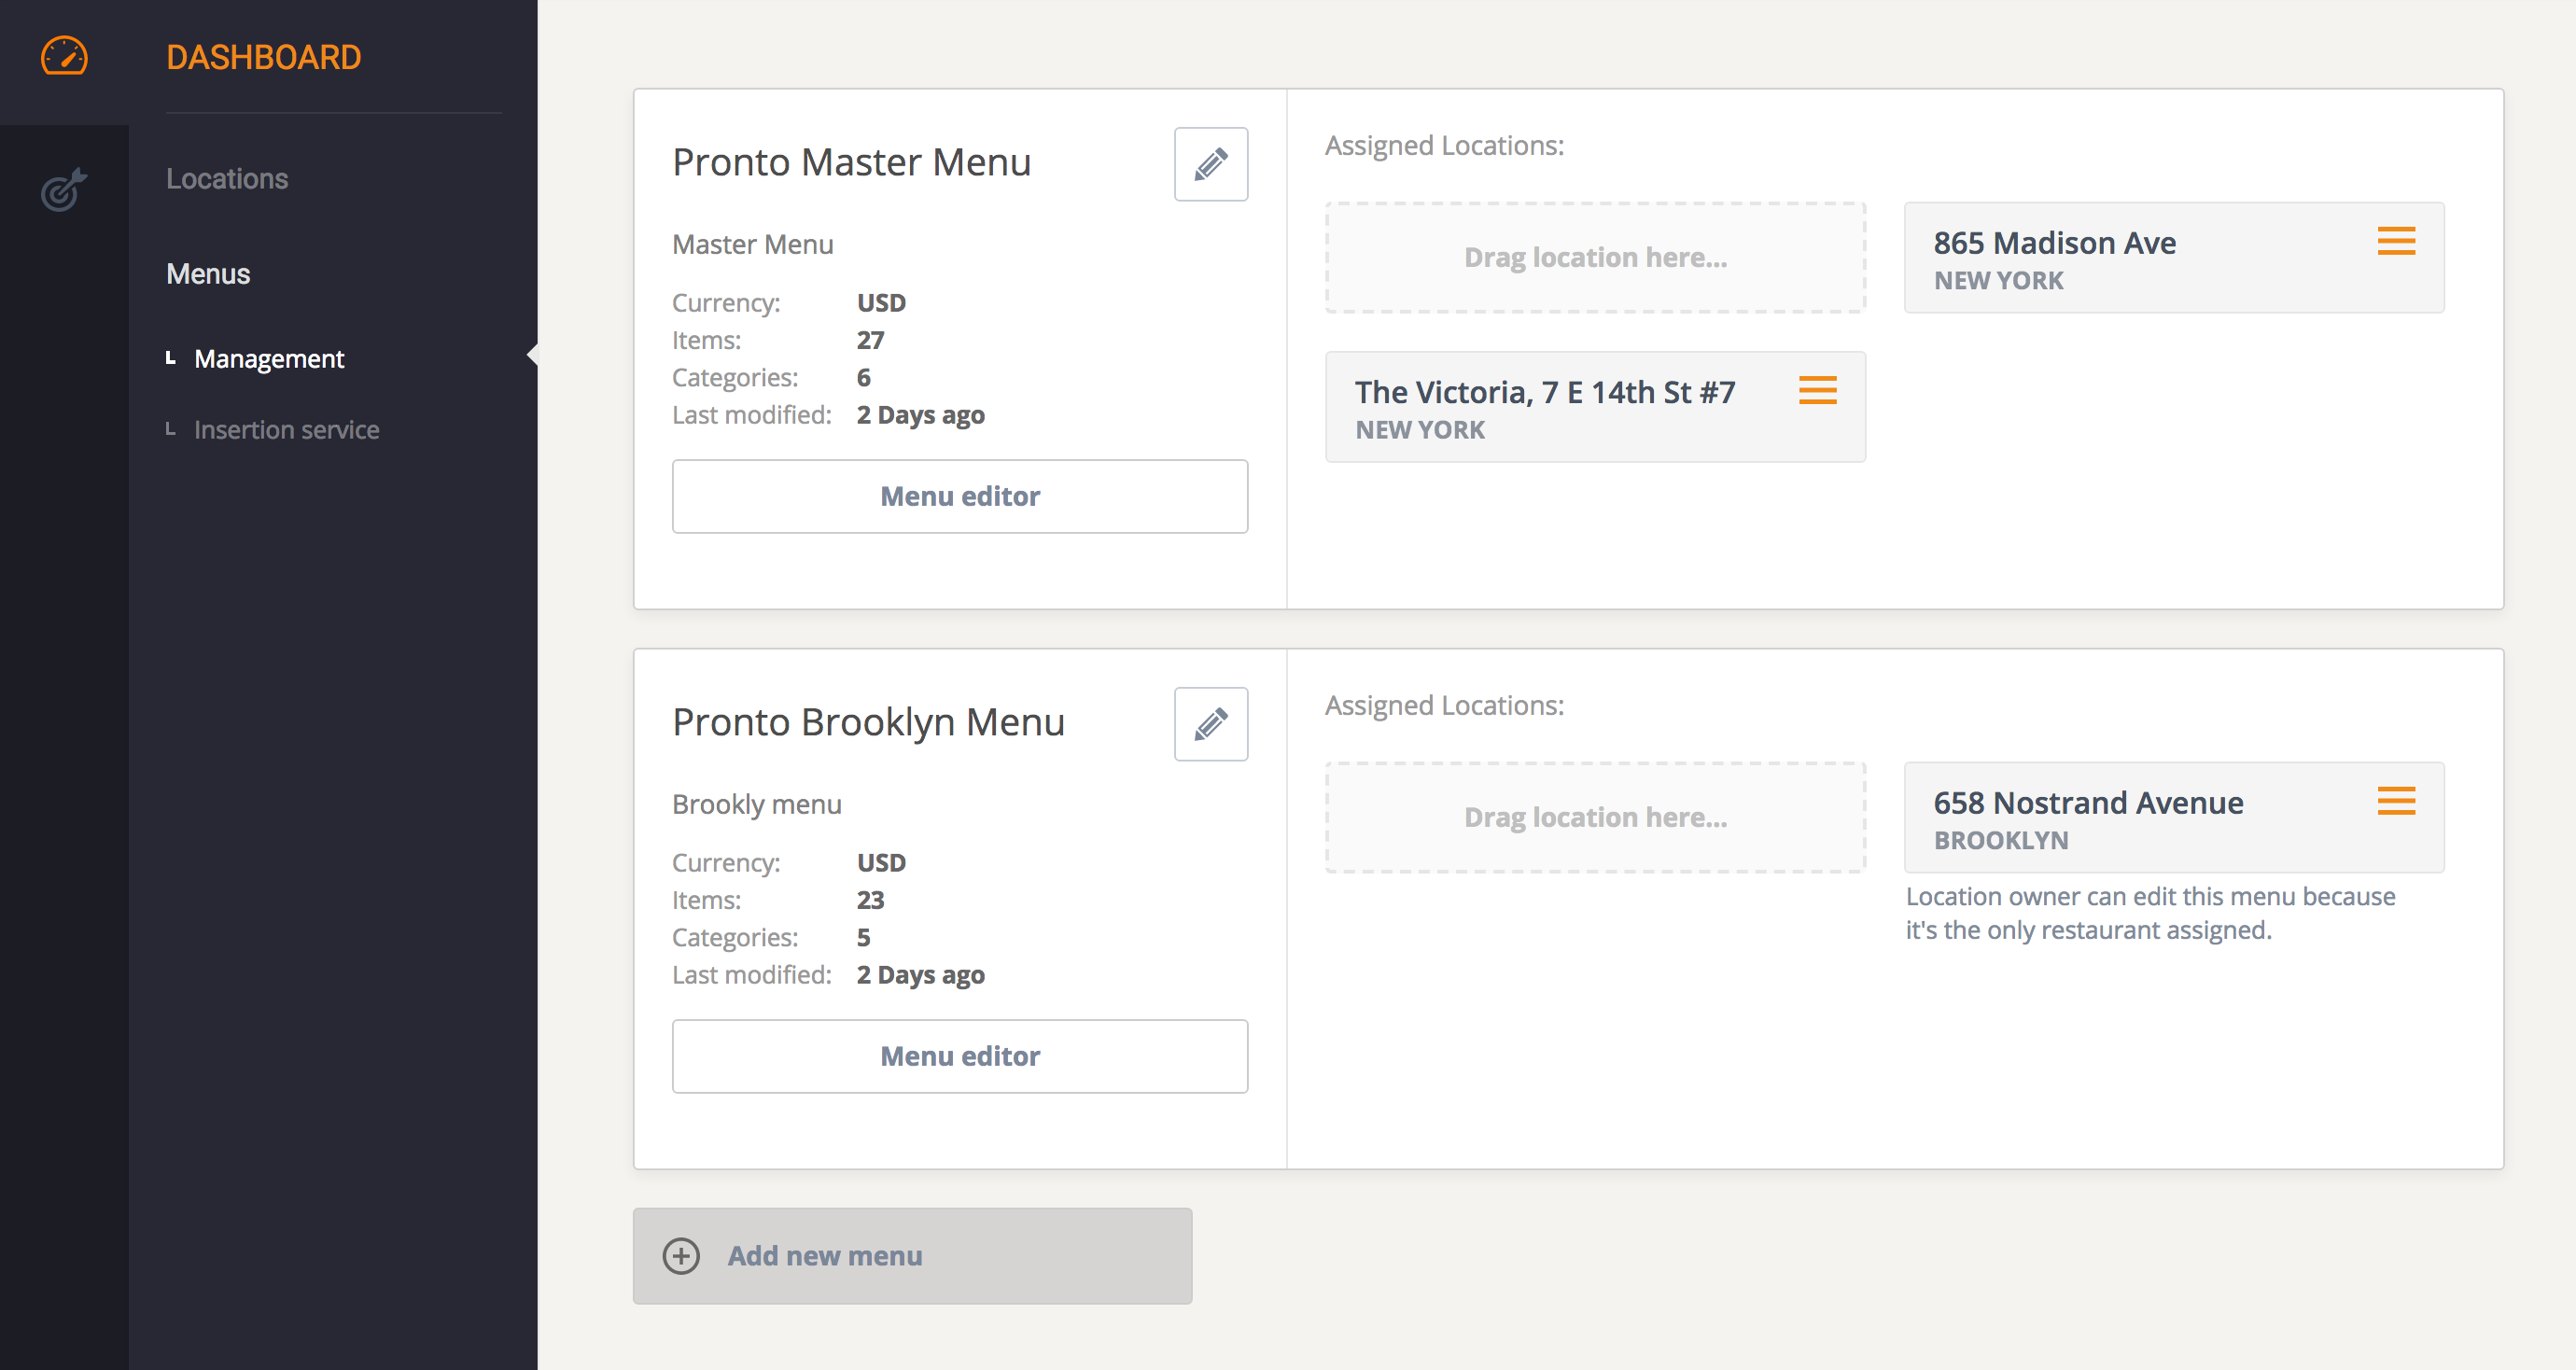Click the plus icon on Add new menu
The height and width of the screenshot is (1370, 2576).
coord(681,1255)
